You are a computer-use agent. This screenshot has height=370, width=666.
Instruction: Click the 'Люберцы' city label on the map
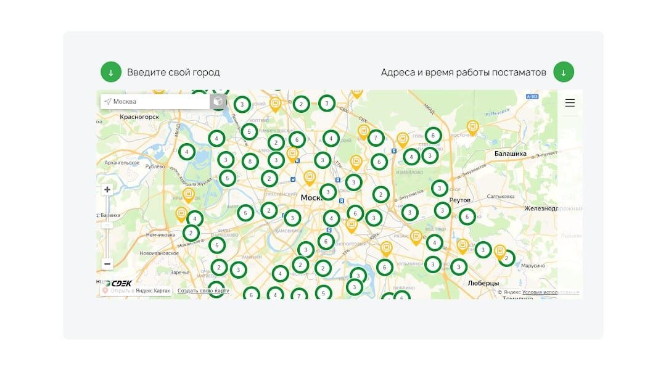(483, 283)
